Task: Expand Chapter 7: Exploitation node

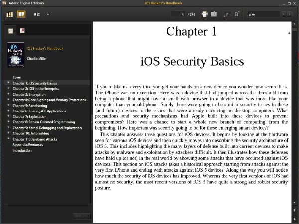Action: [8, 116]
